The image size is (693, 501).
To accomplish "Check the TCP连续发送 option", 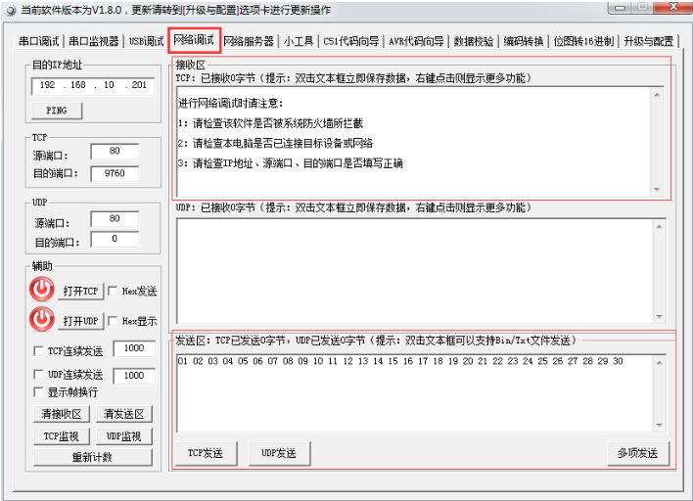I will click(38, 350).
